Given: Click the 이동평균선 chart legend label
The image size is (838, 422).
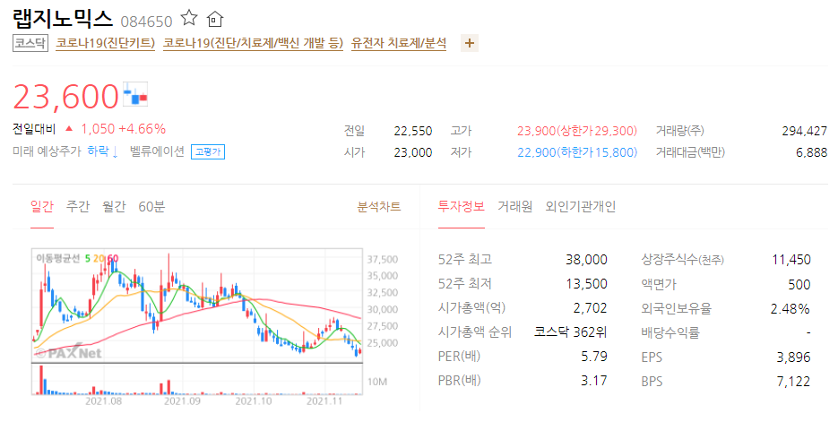Looking at the screenshot, I should (57, 259).
